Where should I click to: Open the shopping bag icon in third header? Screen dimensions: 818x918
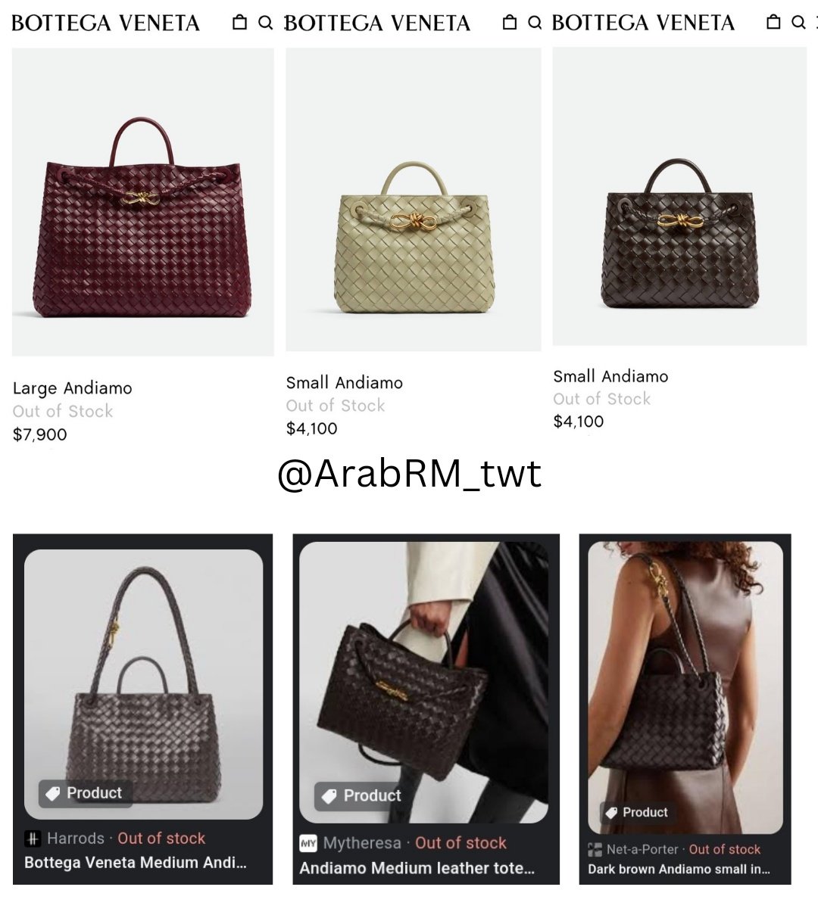point(773,22)
